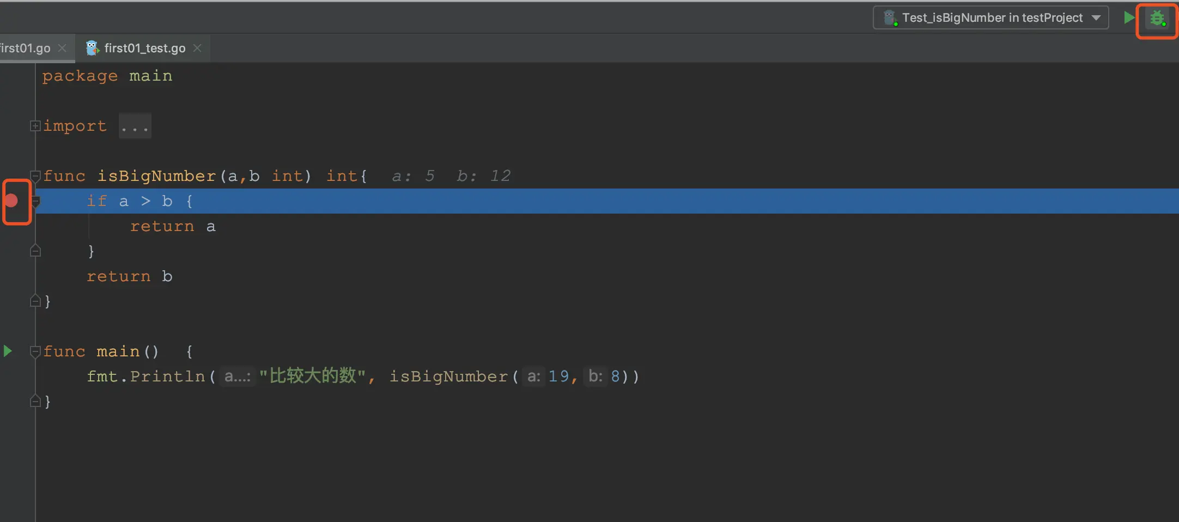Click the folded import ellipsis placeholder
The width and height of the screenshot is (1179, 522).
coord(135,126)
